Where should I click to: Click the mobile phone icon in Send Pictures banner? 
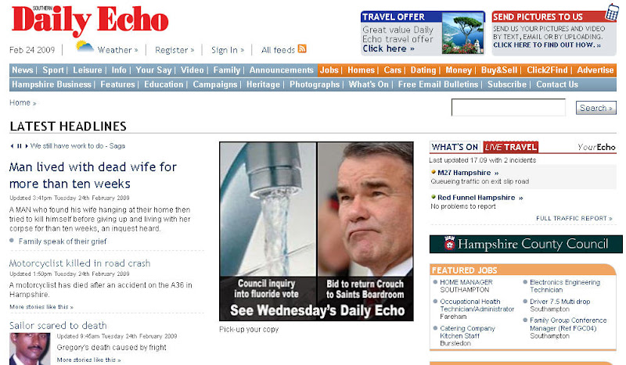(612, 12)
